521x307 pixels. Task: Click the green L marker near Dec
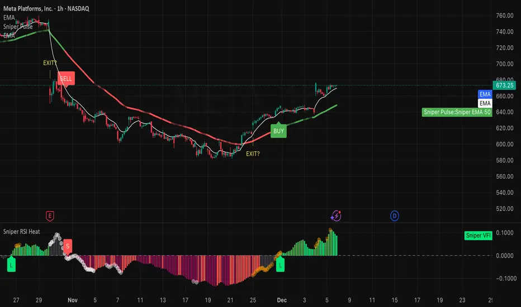(280, 265)
